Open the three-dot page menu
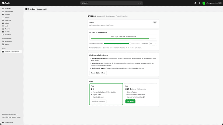This screenshot has width=223, height=125. point(220,9)
